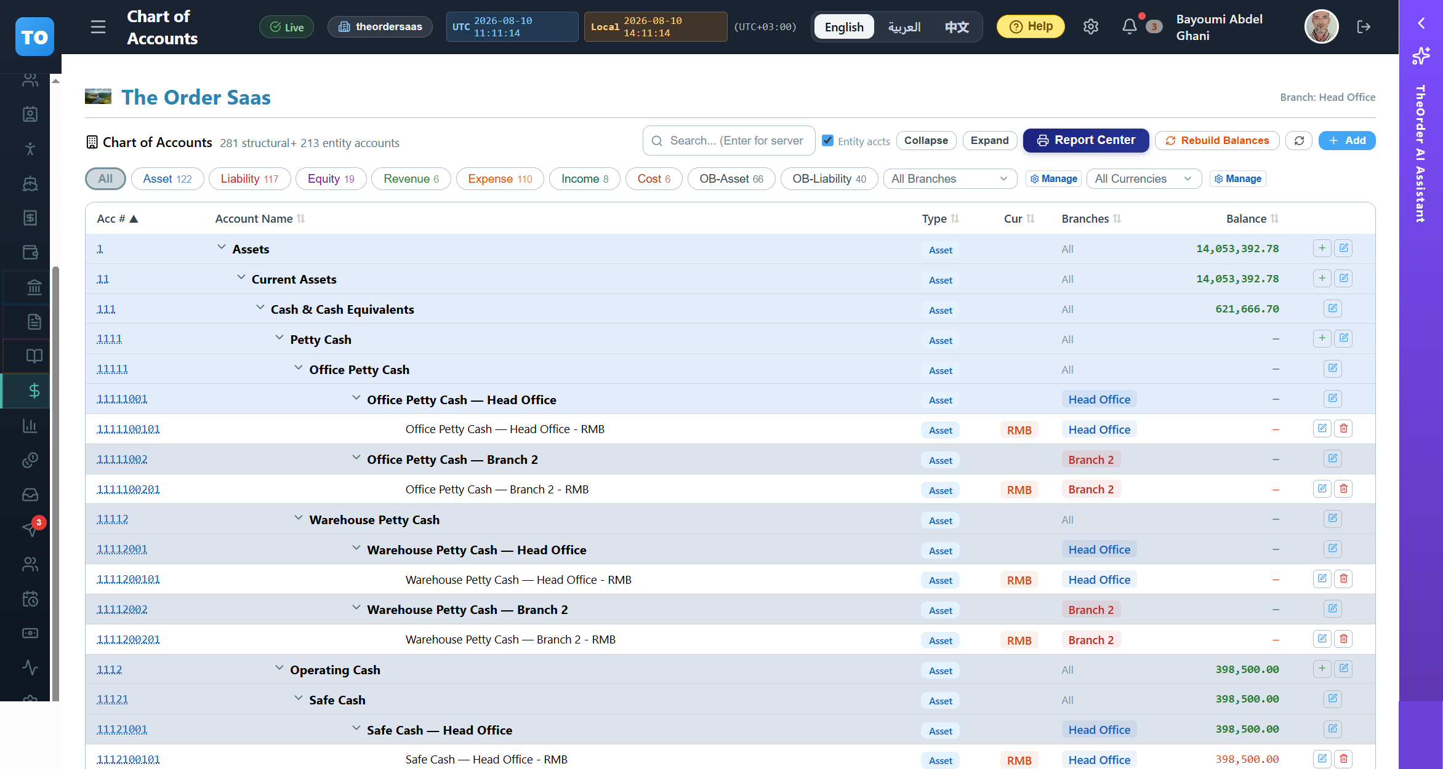Viewport: 1443px width, 769px height.
Task: Click Rebuild Balances button
Action: coord(1217,140)
